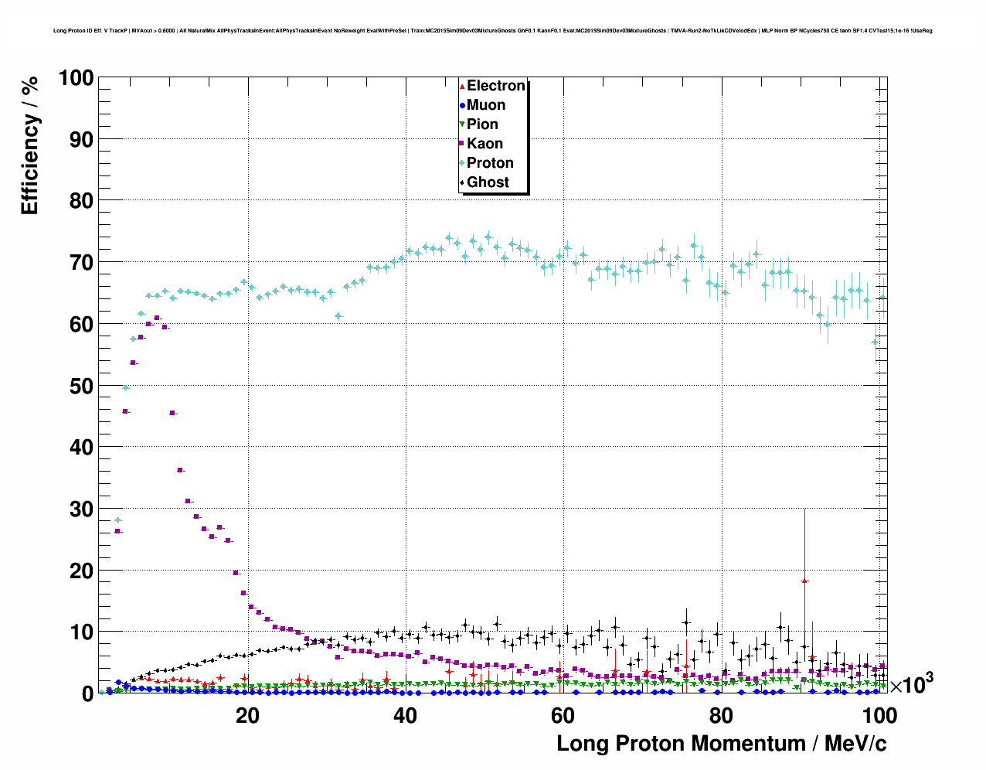Image resolution: width=986 pixels, height=770 pixels.
Task: Click the highest purple Kaon data point
Action: [x=157, y=318]
